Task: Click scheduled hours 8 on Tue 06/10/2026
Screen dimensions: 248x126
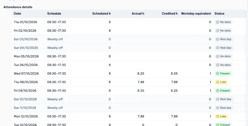Action: [x=110, y=65]
